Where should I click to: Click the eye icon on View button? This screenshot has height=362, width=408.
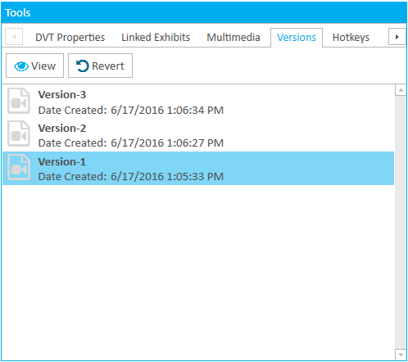click(21, 66)
